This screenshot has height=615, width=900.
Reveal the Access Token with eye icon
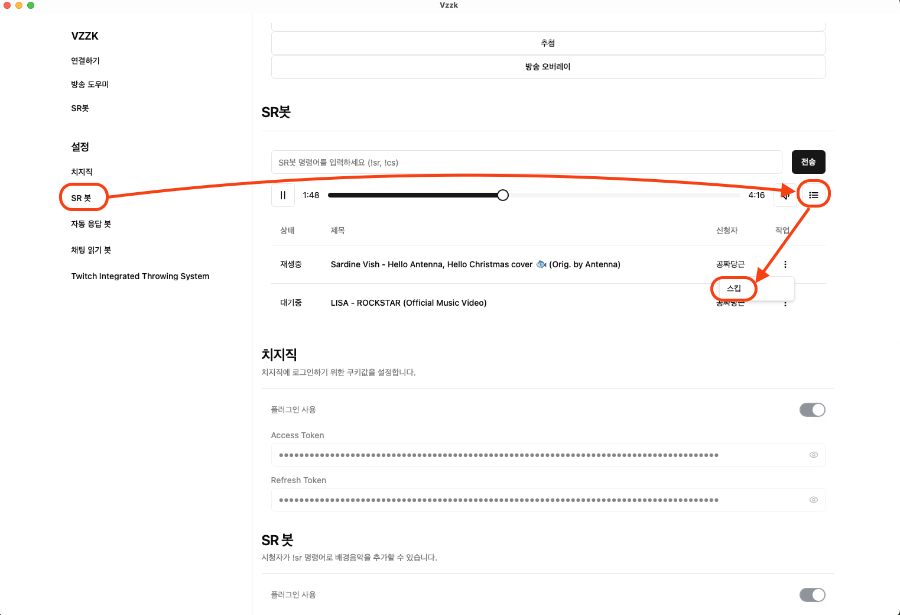[814, 455]
